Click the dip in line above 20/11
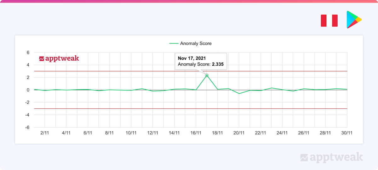This screenshot has width=378, height=170. point(239,94)
